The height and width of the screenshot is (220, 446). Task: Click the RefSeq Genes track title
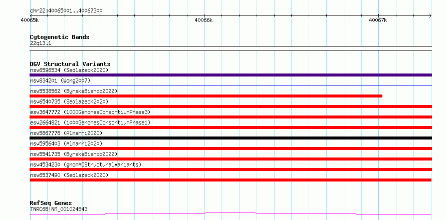pyautogui.click(x=51, y=203)
